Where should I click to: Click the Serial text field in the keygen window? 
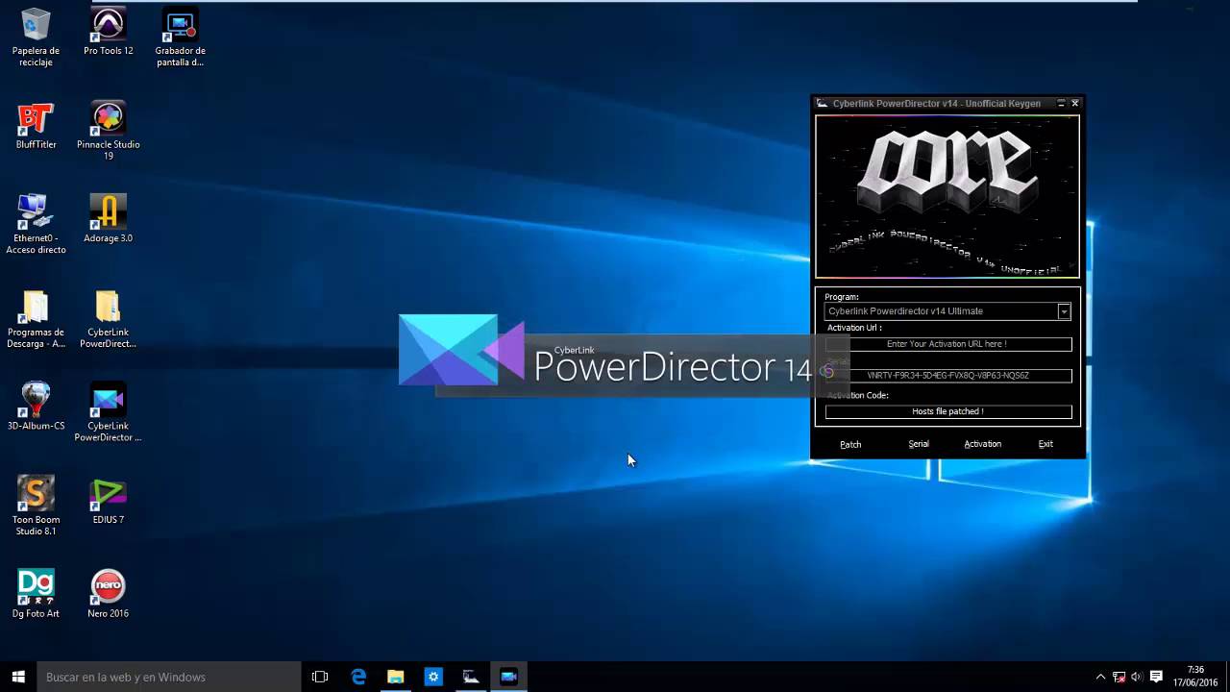tap(947, 376)
